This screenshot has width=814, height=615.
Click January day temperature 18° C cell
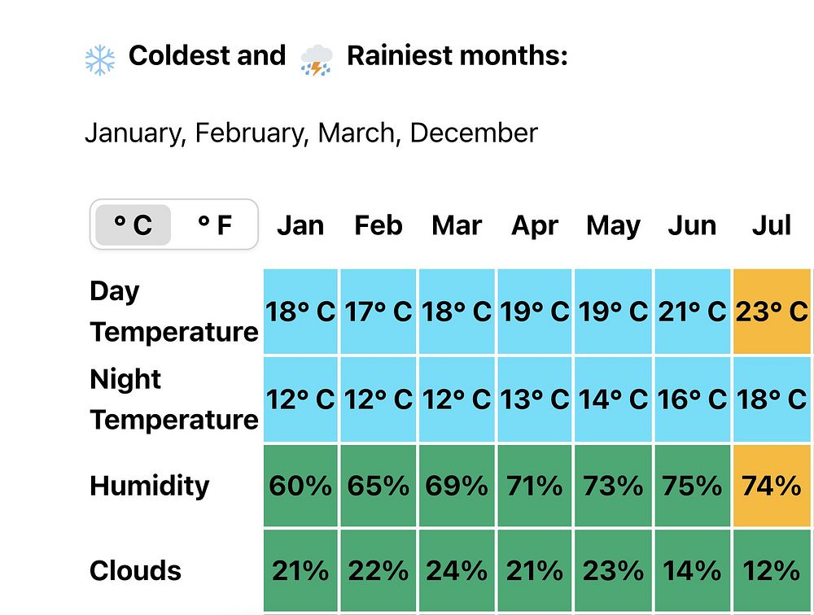tap(300, 312)
